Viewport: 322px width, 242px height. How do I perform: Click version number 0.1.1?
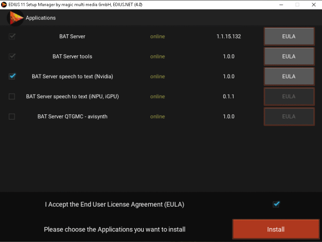229,97
